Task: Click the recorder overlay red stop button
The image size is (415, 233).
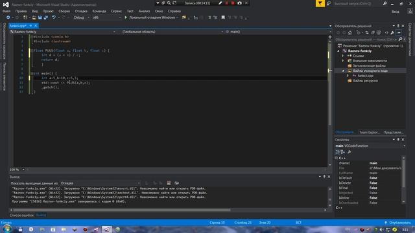Action: click(233, 3)
